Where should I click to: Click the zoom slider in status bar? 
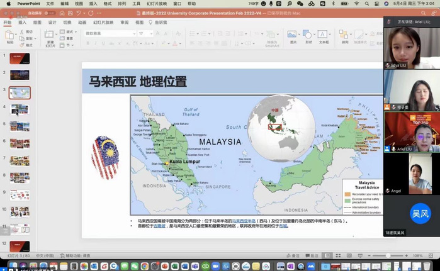pos(388,256)
